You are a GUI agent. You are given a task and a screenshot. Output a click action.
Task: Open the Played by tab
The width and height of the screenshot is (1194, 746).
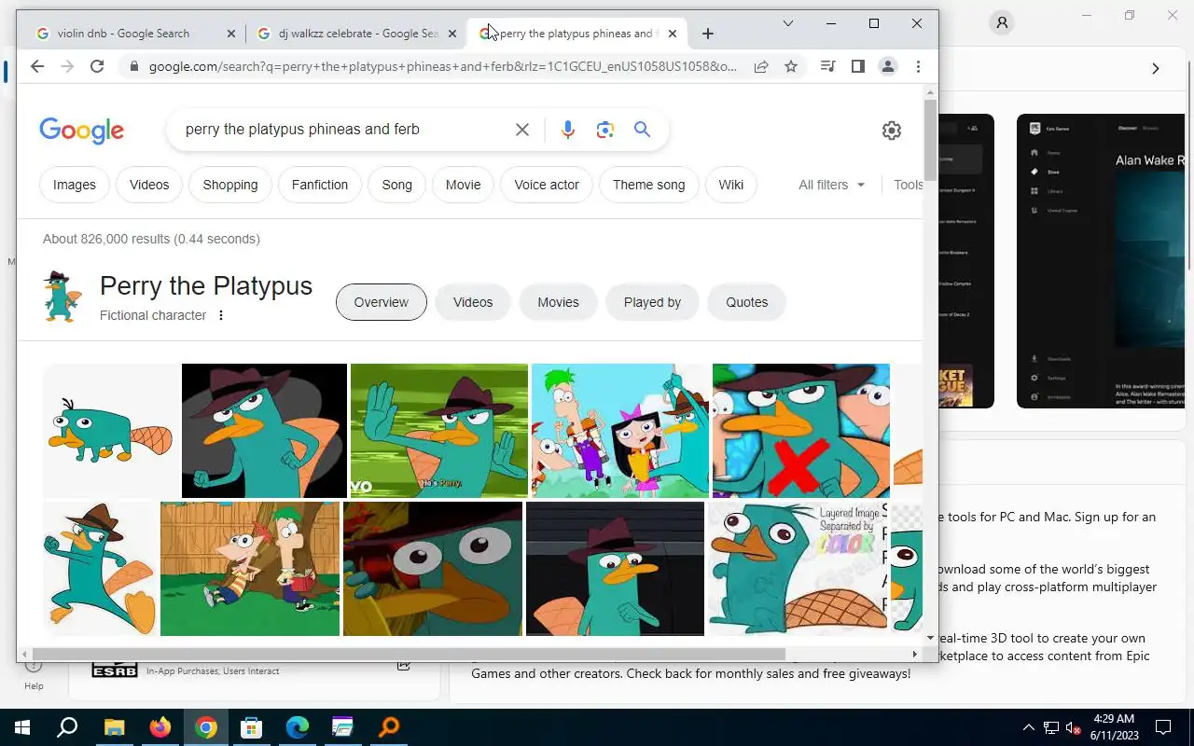[x=652, y=302]
